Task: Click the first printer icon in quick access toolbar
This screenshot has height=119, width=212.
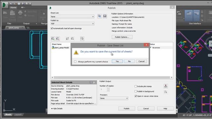Action: pos(19,4)
